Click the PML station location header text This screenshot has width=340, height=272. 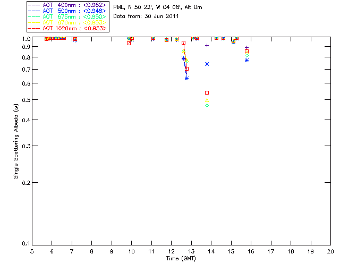(x=158, y=7)
